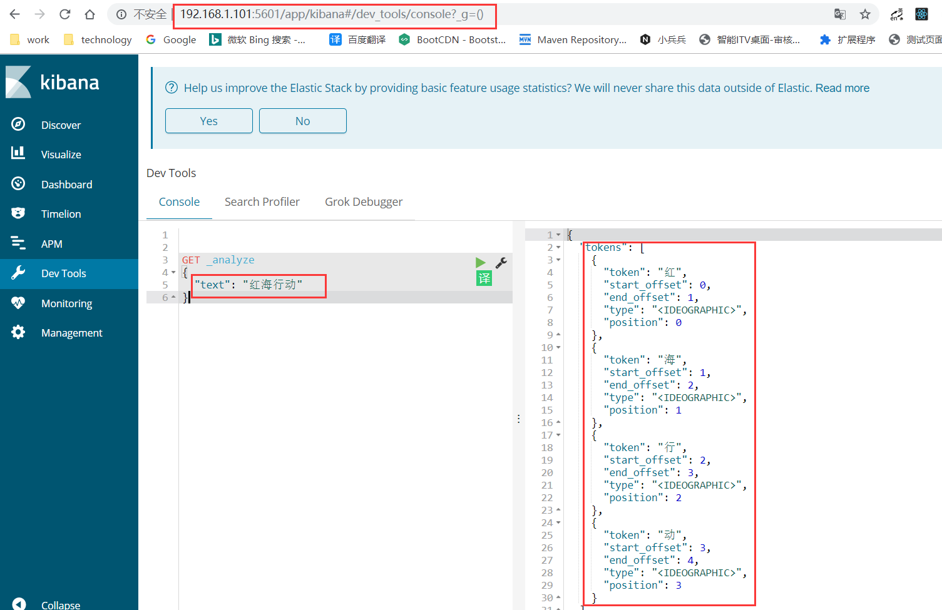Collapse the fourth token object at line 24
The height and width of the screenshot is (610, 942).
[x=558, y=522]
